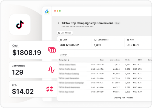Screen dimensions: 152x108
Task: Click the 129 conversion figure
Action: (18, 72)
